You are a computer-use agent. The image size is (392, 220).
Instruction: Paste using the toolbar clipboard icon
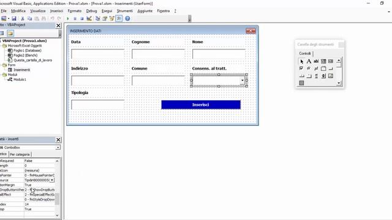click(37, 18)
